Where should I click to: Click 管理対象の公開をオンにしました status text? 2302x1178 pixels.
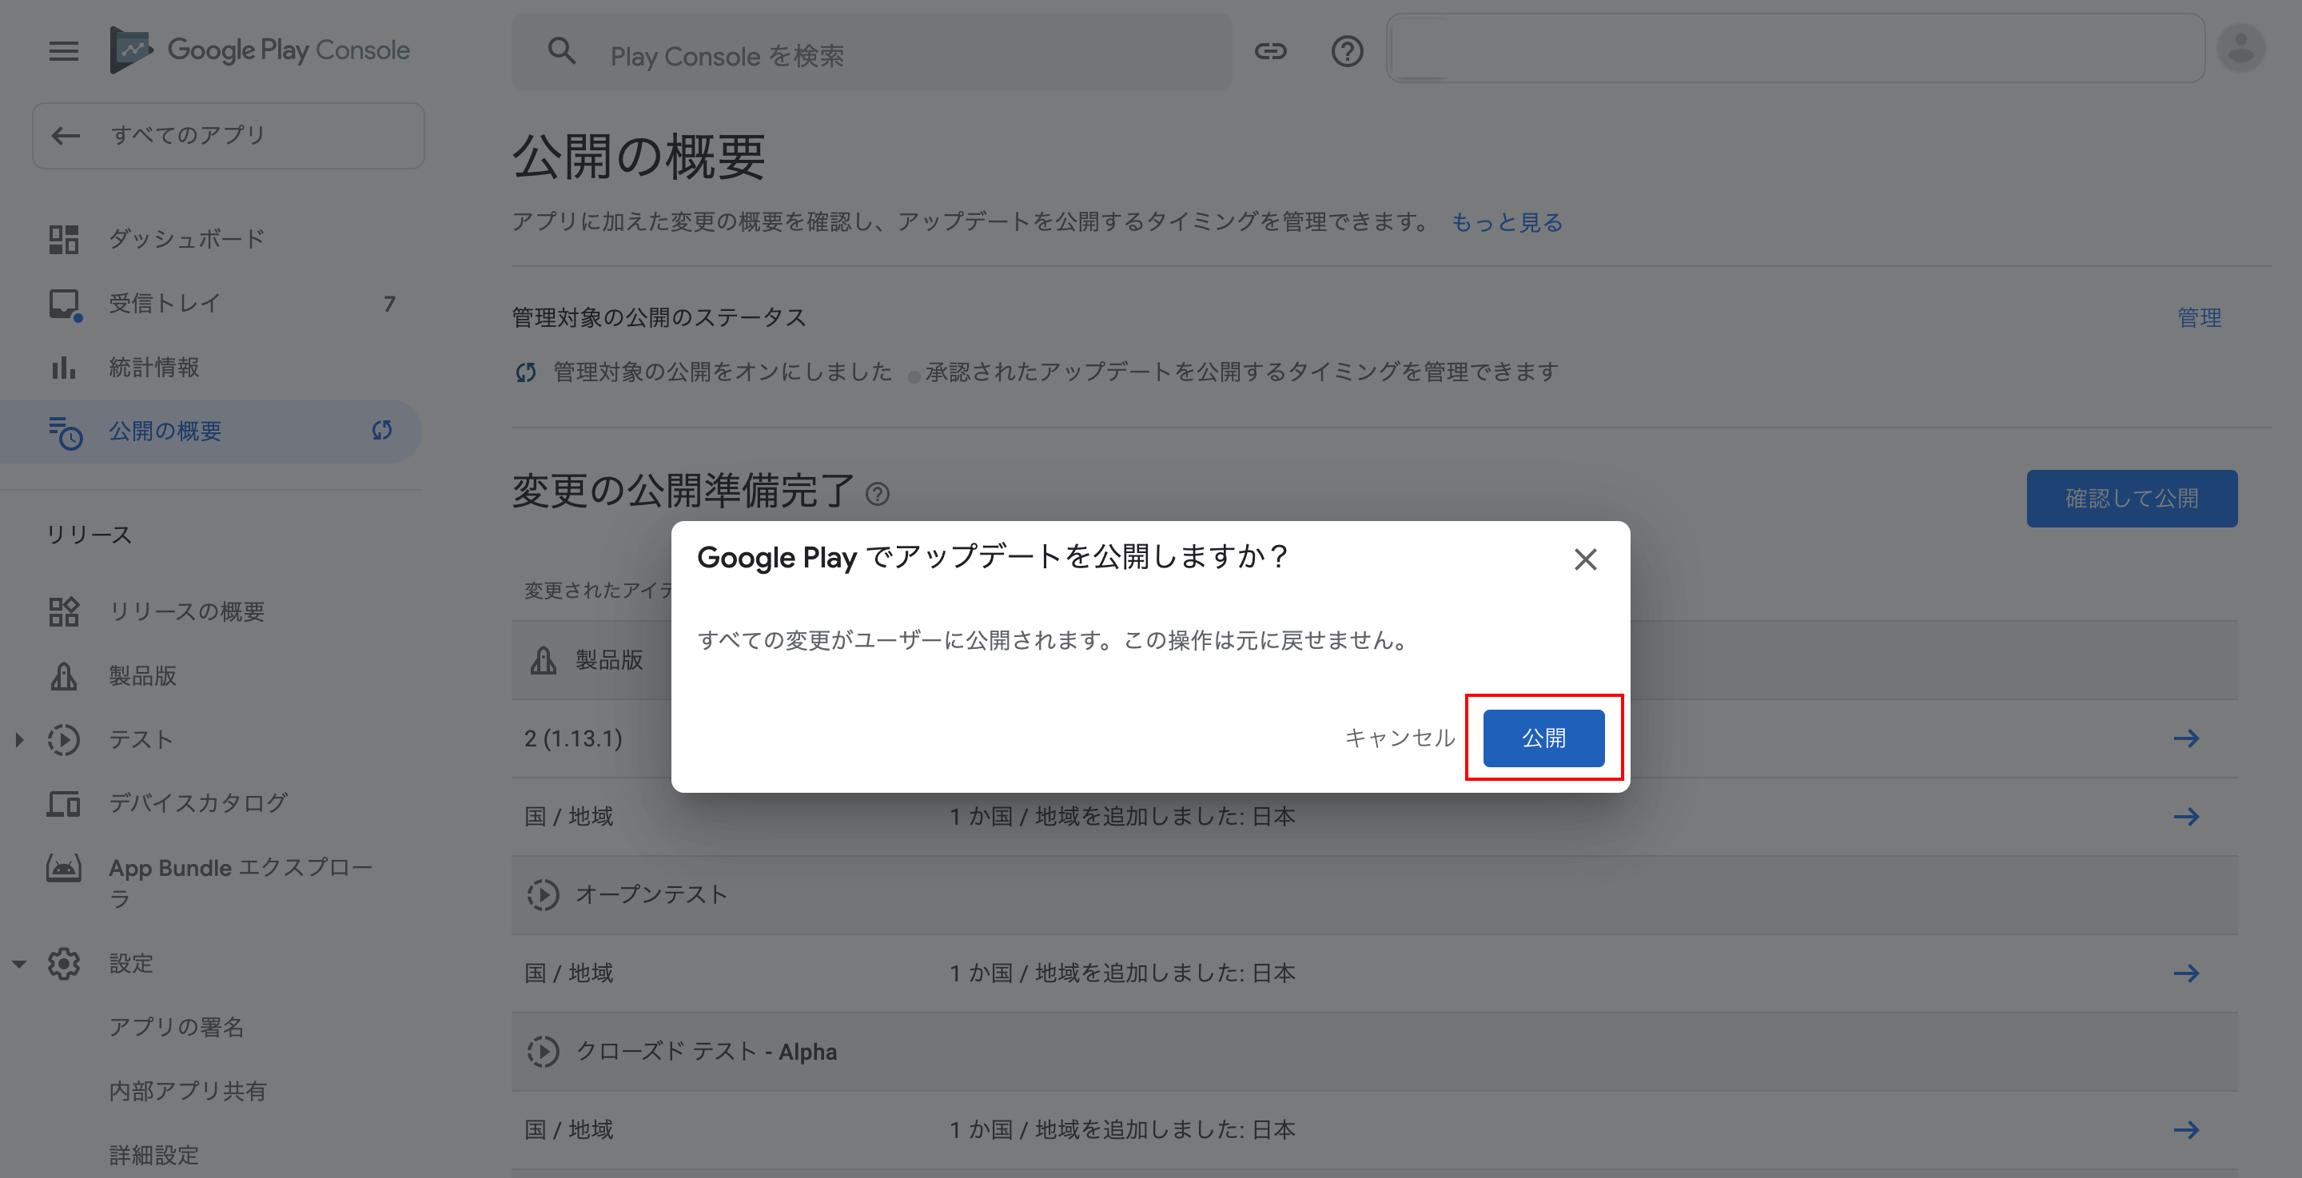(722, 372)
